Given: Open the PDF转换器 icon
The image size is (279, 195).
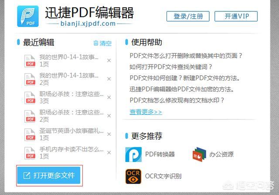Looking at the screenshot, I should tap(133, 154).
